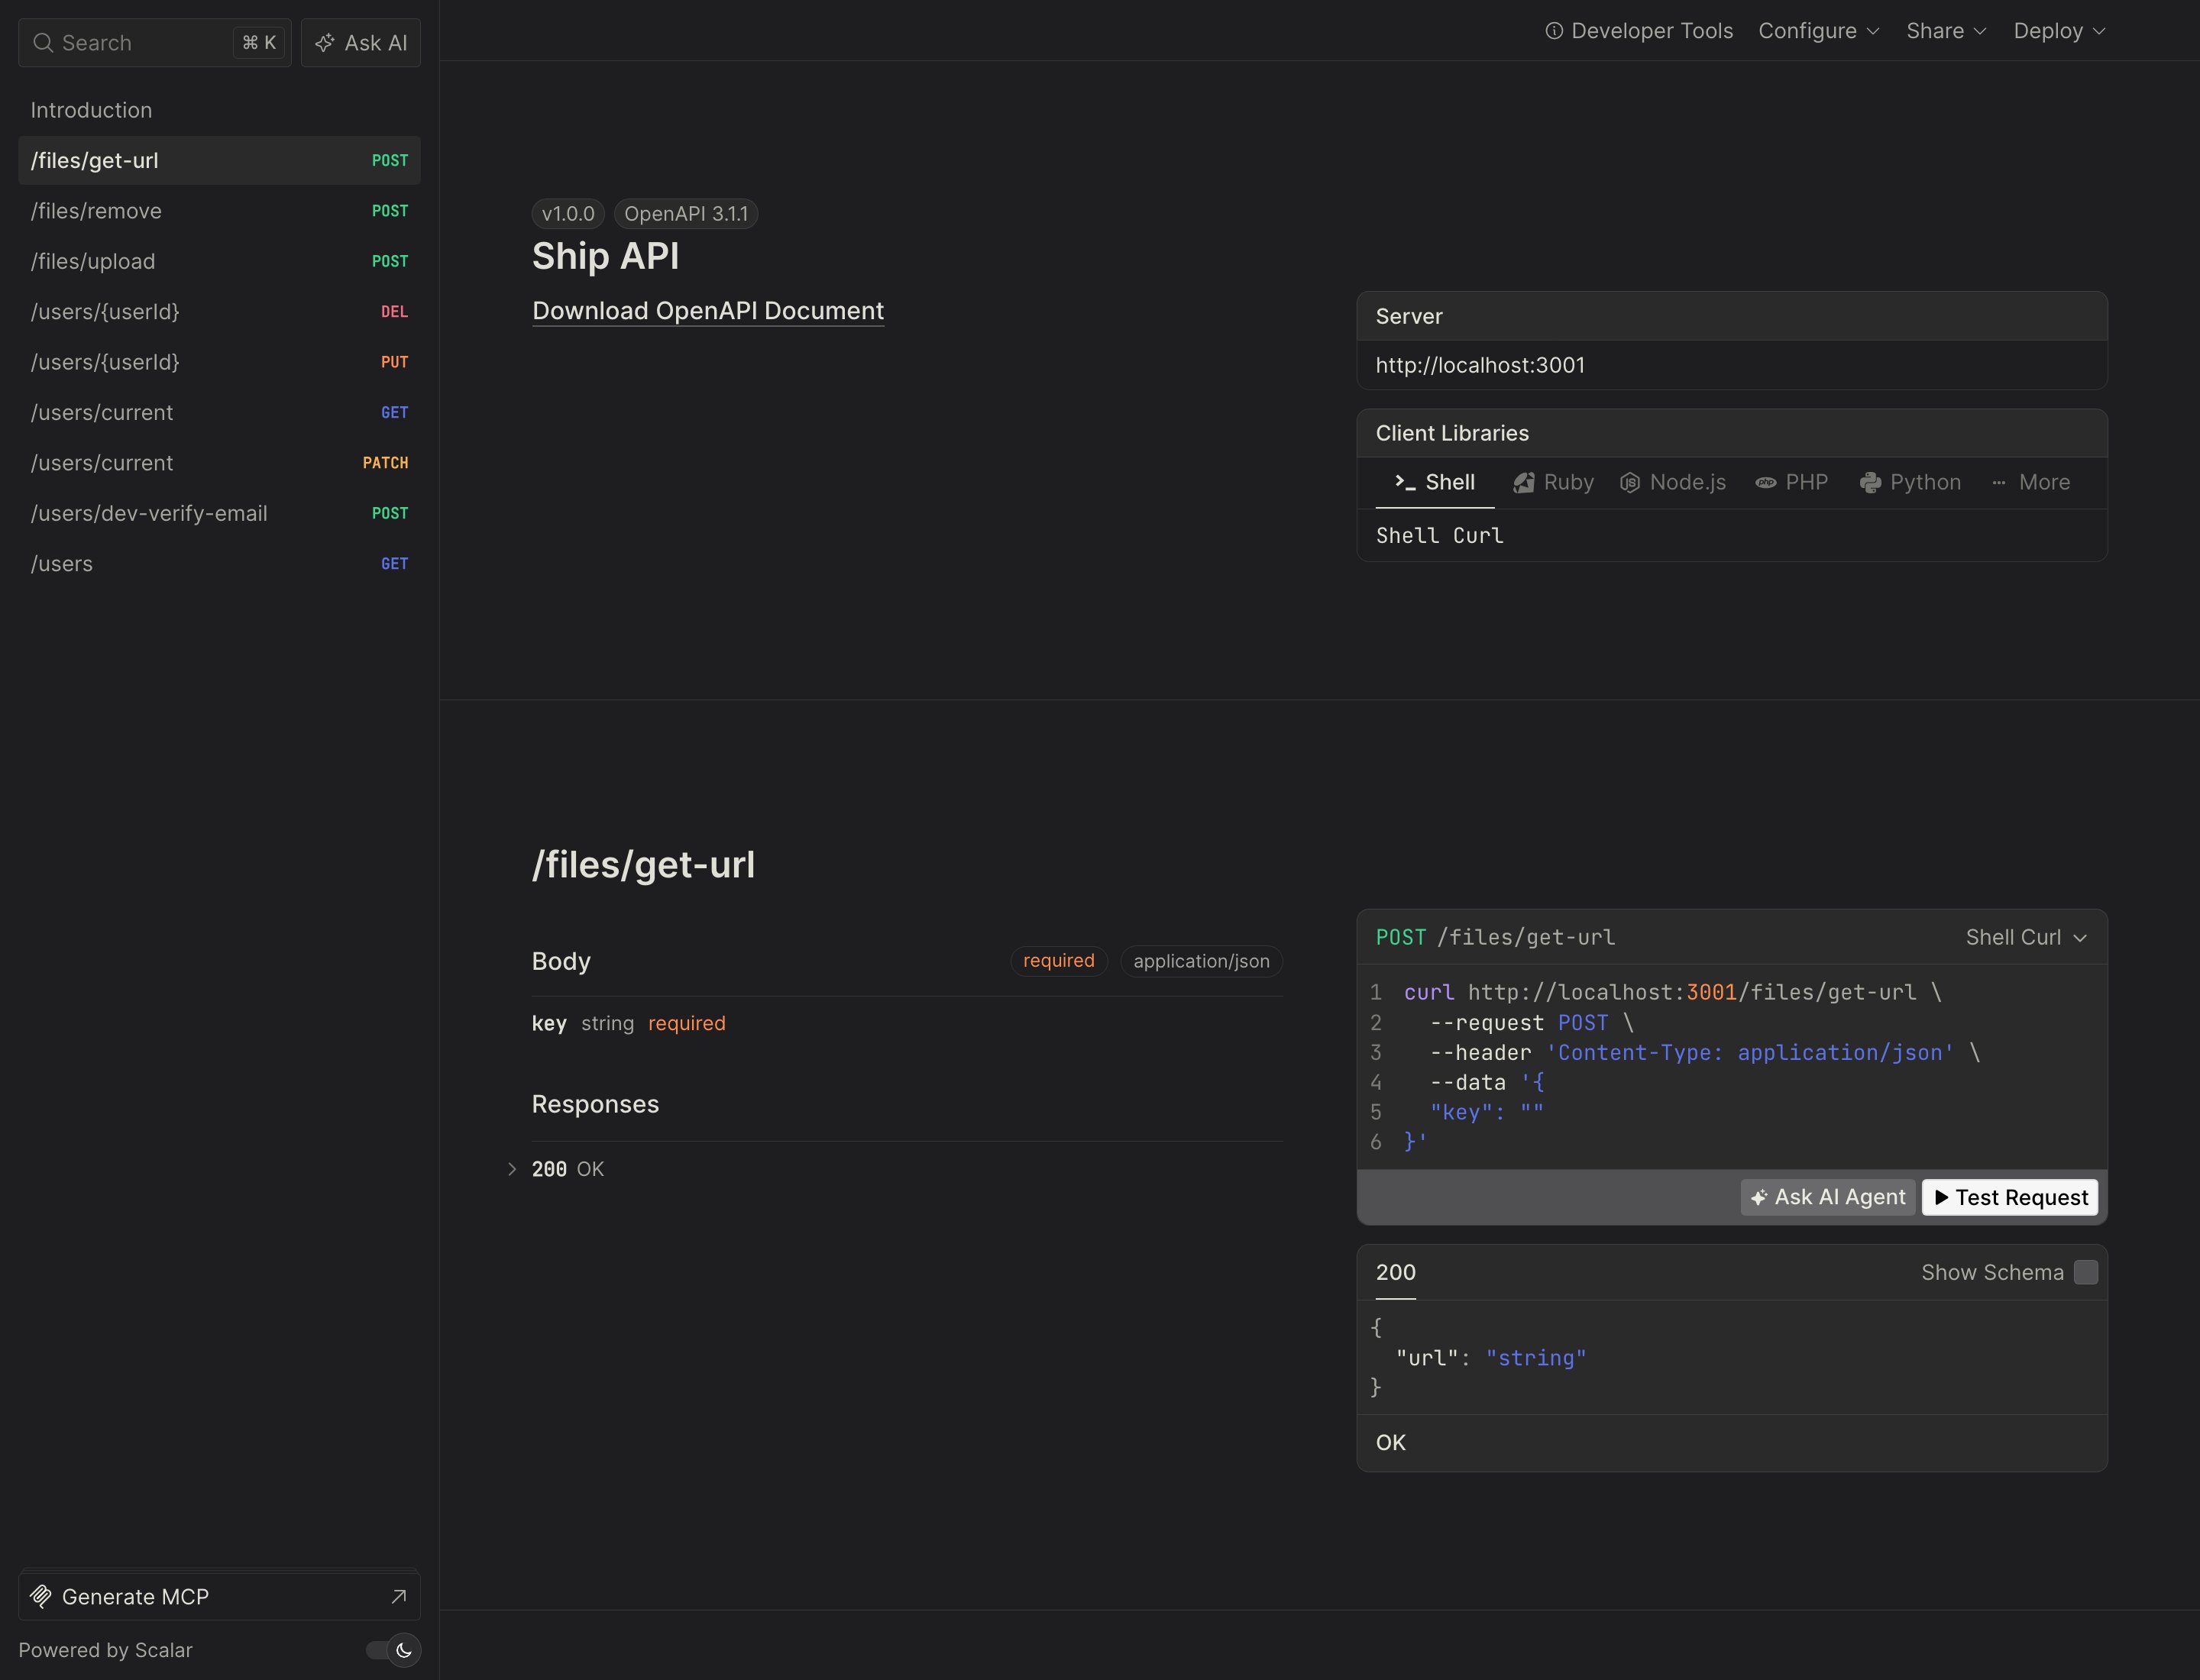2200x1680 pixels.
Task: Switch to the Shell client tab
Action: pos(1435,482)
